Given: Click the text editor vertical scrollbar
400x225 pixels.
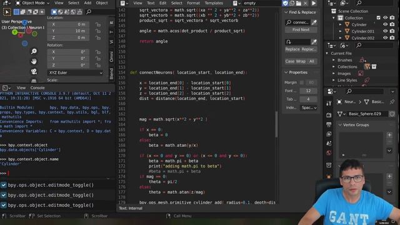Looking at the screenshot, I should (276, 124).
